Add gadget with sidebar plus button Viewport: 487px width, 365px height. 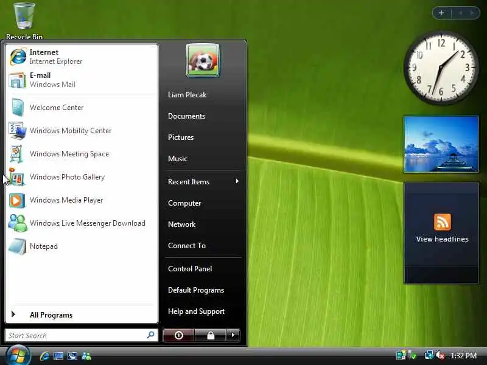(x=441, y=13)
